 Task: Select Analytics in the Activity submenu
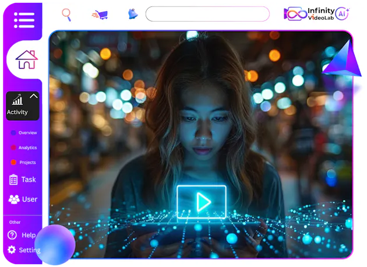pyautogui.click(x=27, y=148)
